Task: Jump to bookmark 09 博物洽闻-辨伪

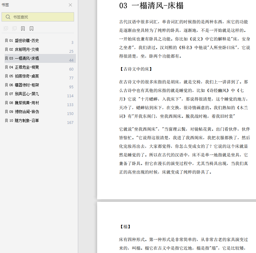Action: tap(27, 112)
